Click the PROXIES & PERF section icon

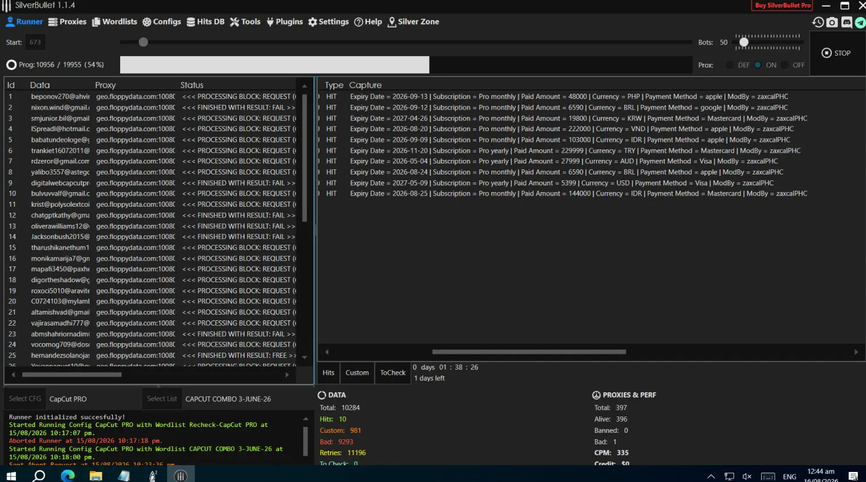coord(596,395)
